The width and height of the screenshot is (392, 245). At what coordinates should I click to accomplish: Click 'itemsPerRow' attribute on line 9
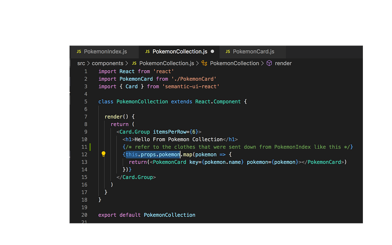pyautogui.click(x=170, y=132)
